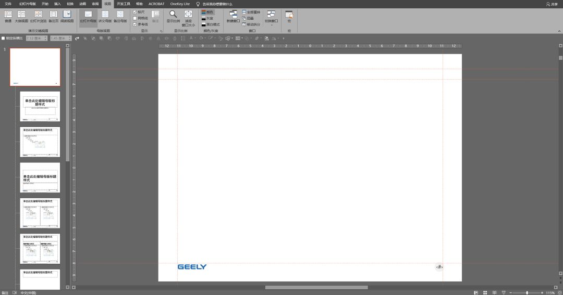This screenshot has width=563, height=295.
Task: Open 幻灯片浏览 slide sorter view
Action: [38, 16]
